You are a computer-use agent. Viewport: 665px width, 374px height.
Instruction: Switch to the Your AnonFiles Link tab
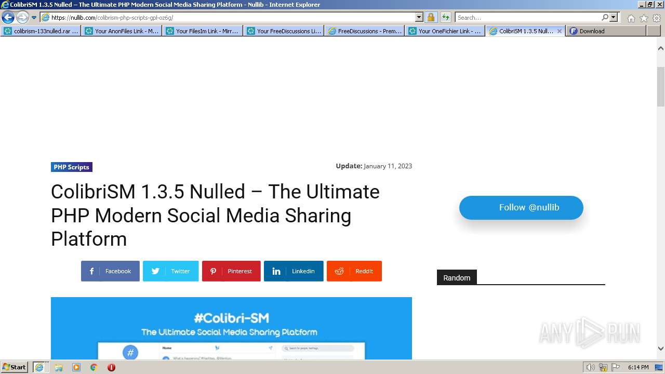tap(122, 31)
